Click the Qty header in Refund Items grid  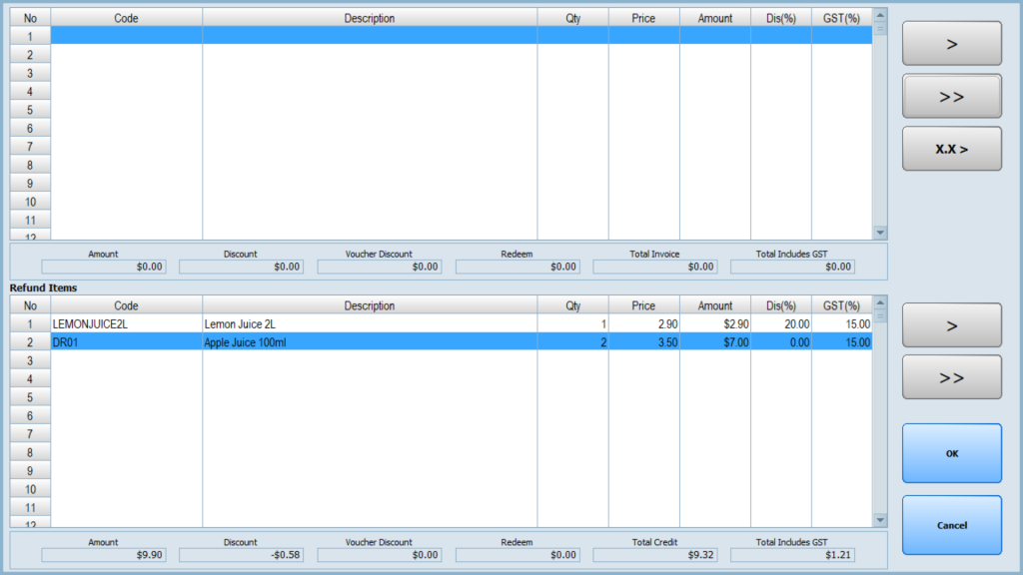tap(572, 305)
